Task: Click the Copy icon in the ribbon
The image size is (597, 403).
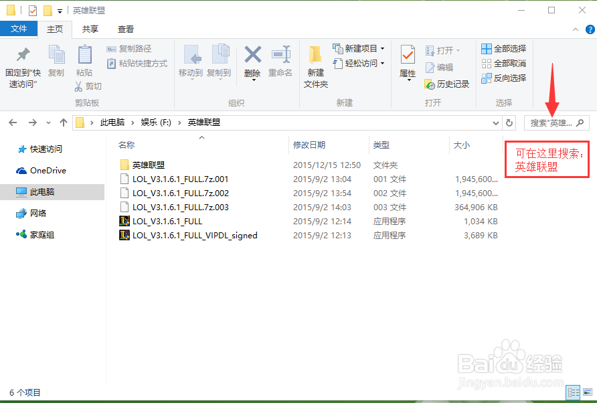Action: 56,54
